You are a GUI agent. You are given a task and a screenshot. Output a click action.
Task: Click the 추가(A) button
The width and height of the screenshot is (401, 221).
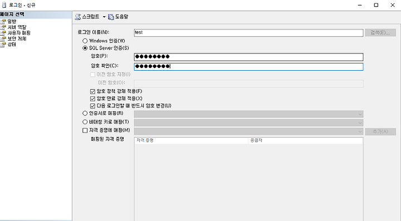[x=380, y=131]
